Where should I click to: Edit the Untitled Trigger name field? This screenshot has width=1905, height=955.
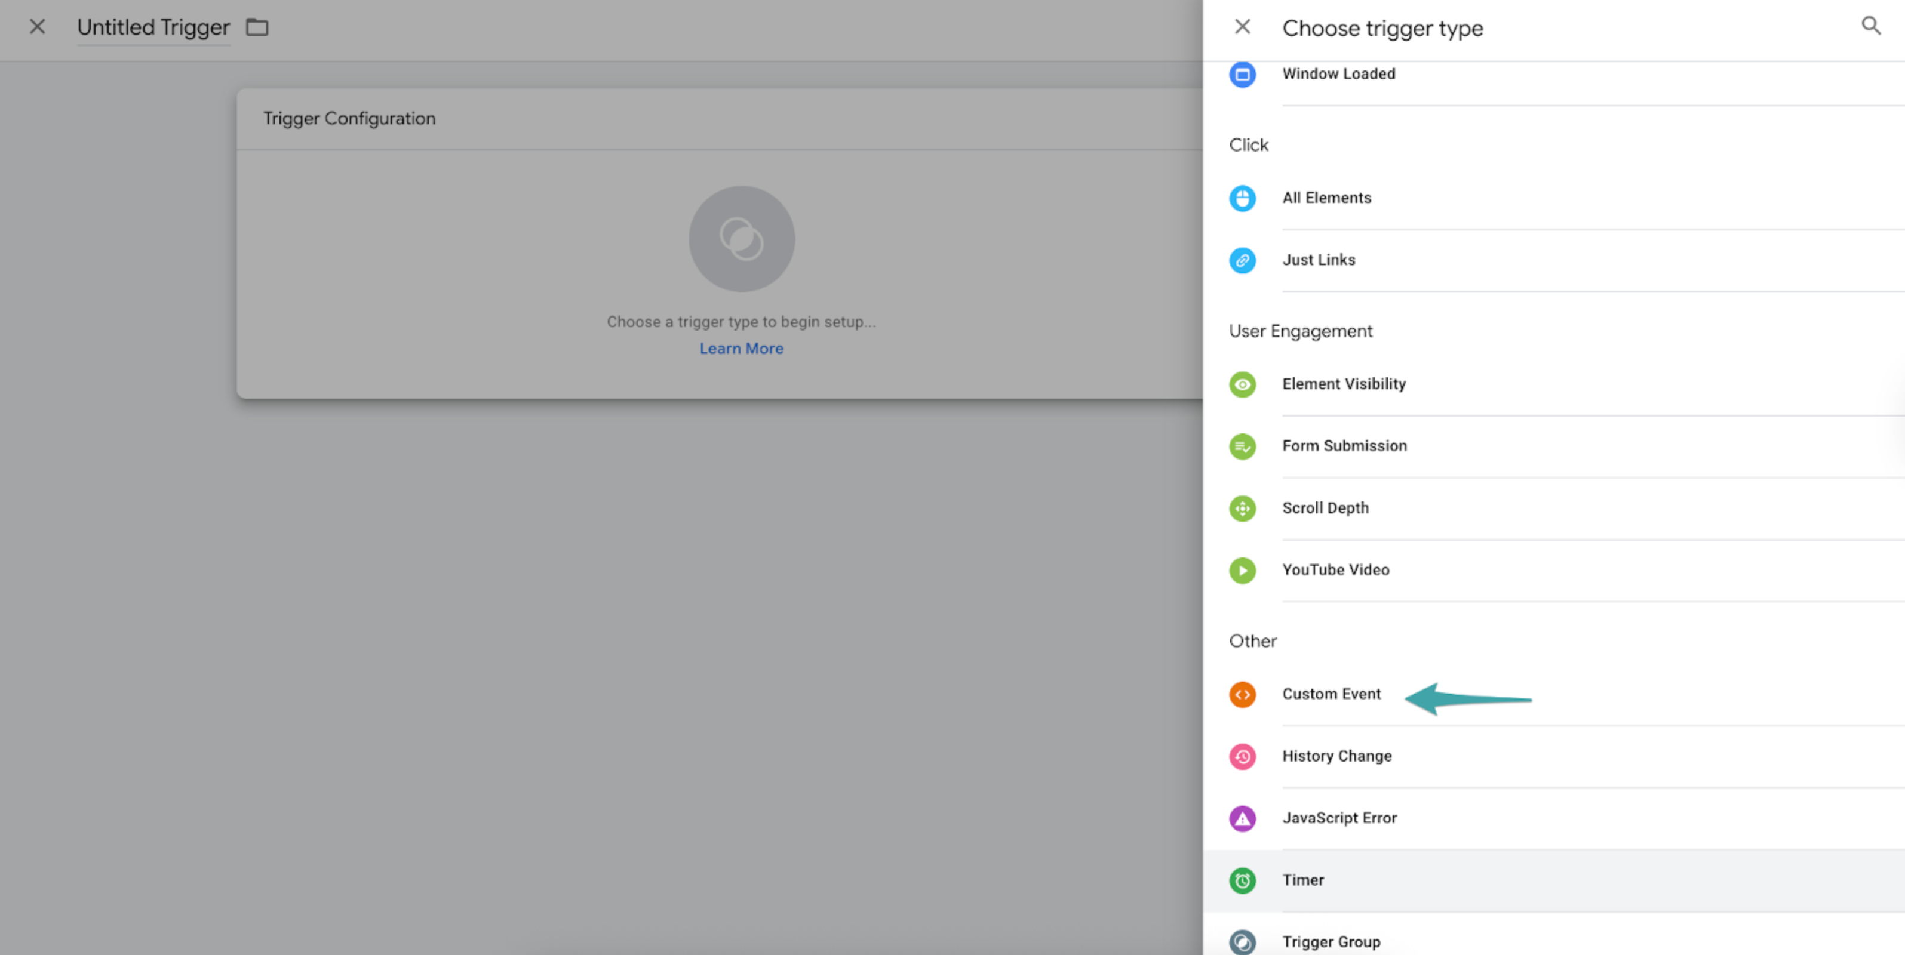point(153,27)
